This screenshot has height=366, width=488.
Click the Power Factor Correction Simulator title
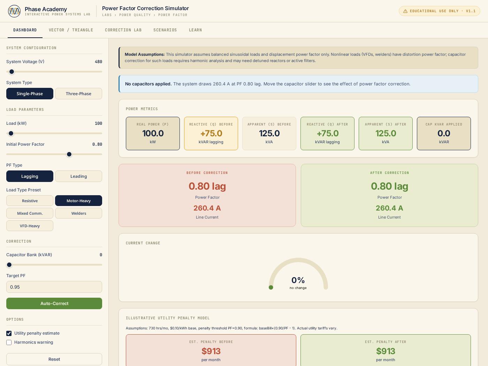[145, 8]
